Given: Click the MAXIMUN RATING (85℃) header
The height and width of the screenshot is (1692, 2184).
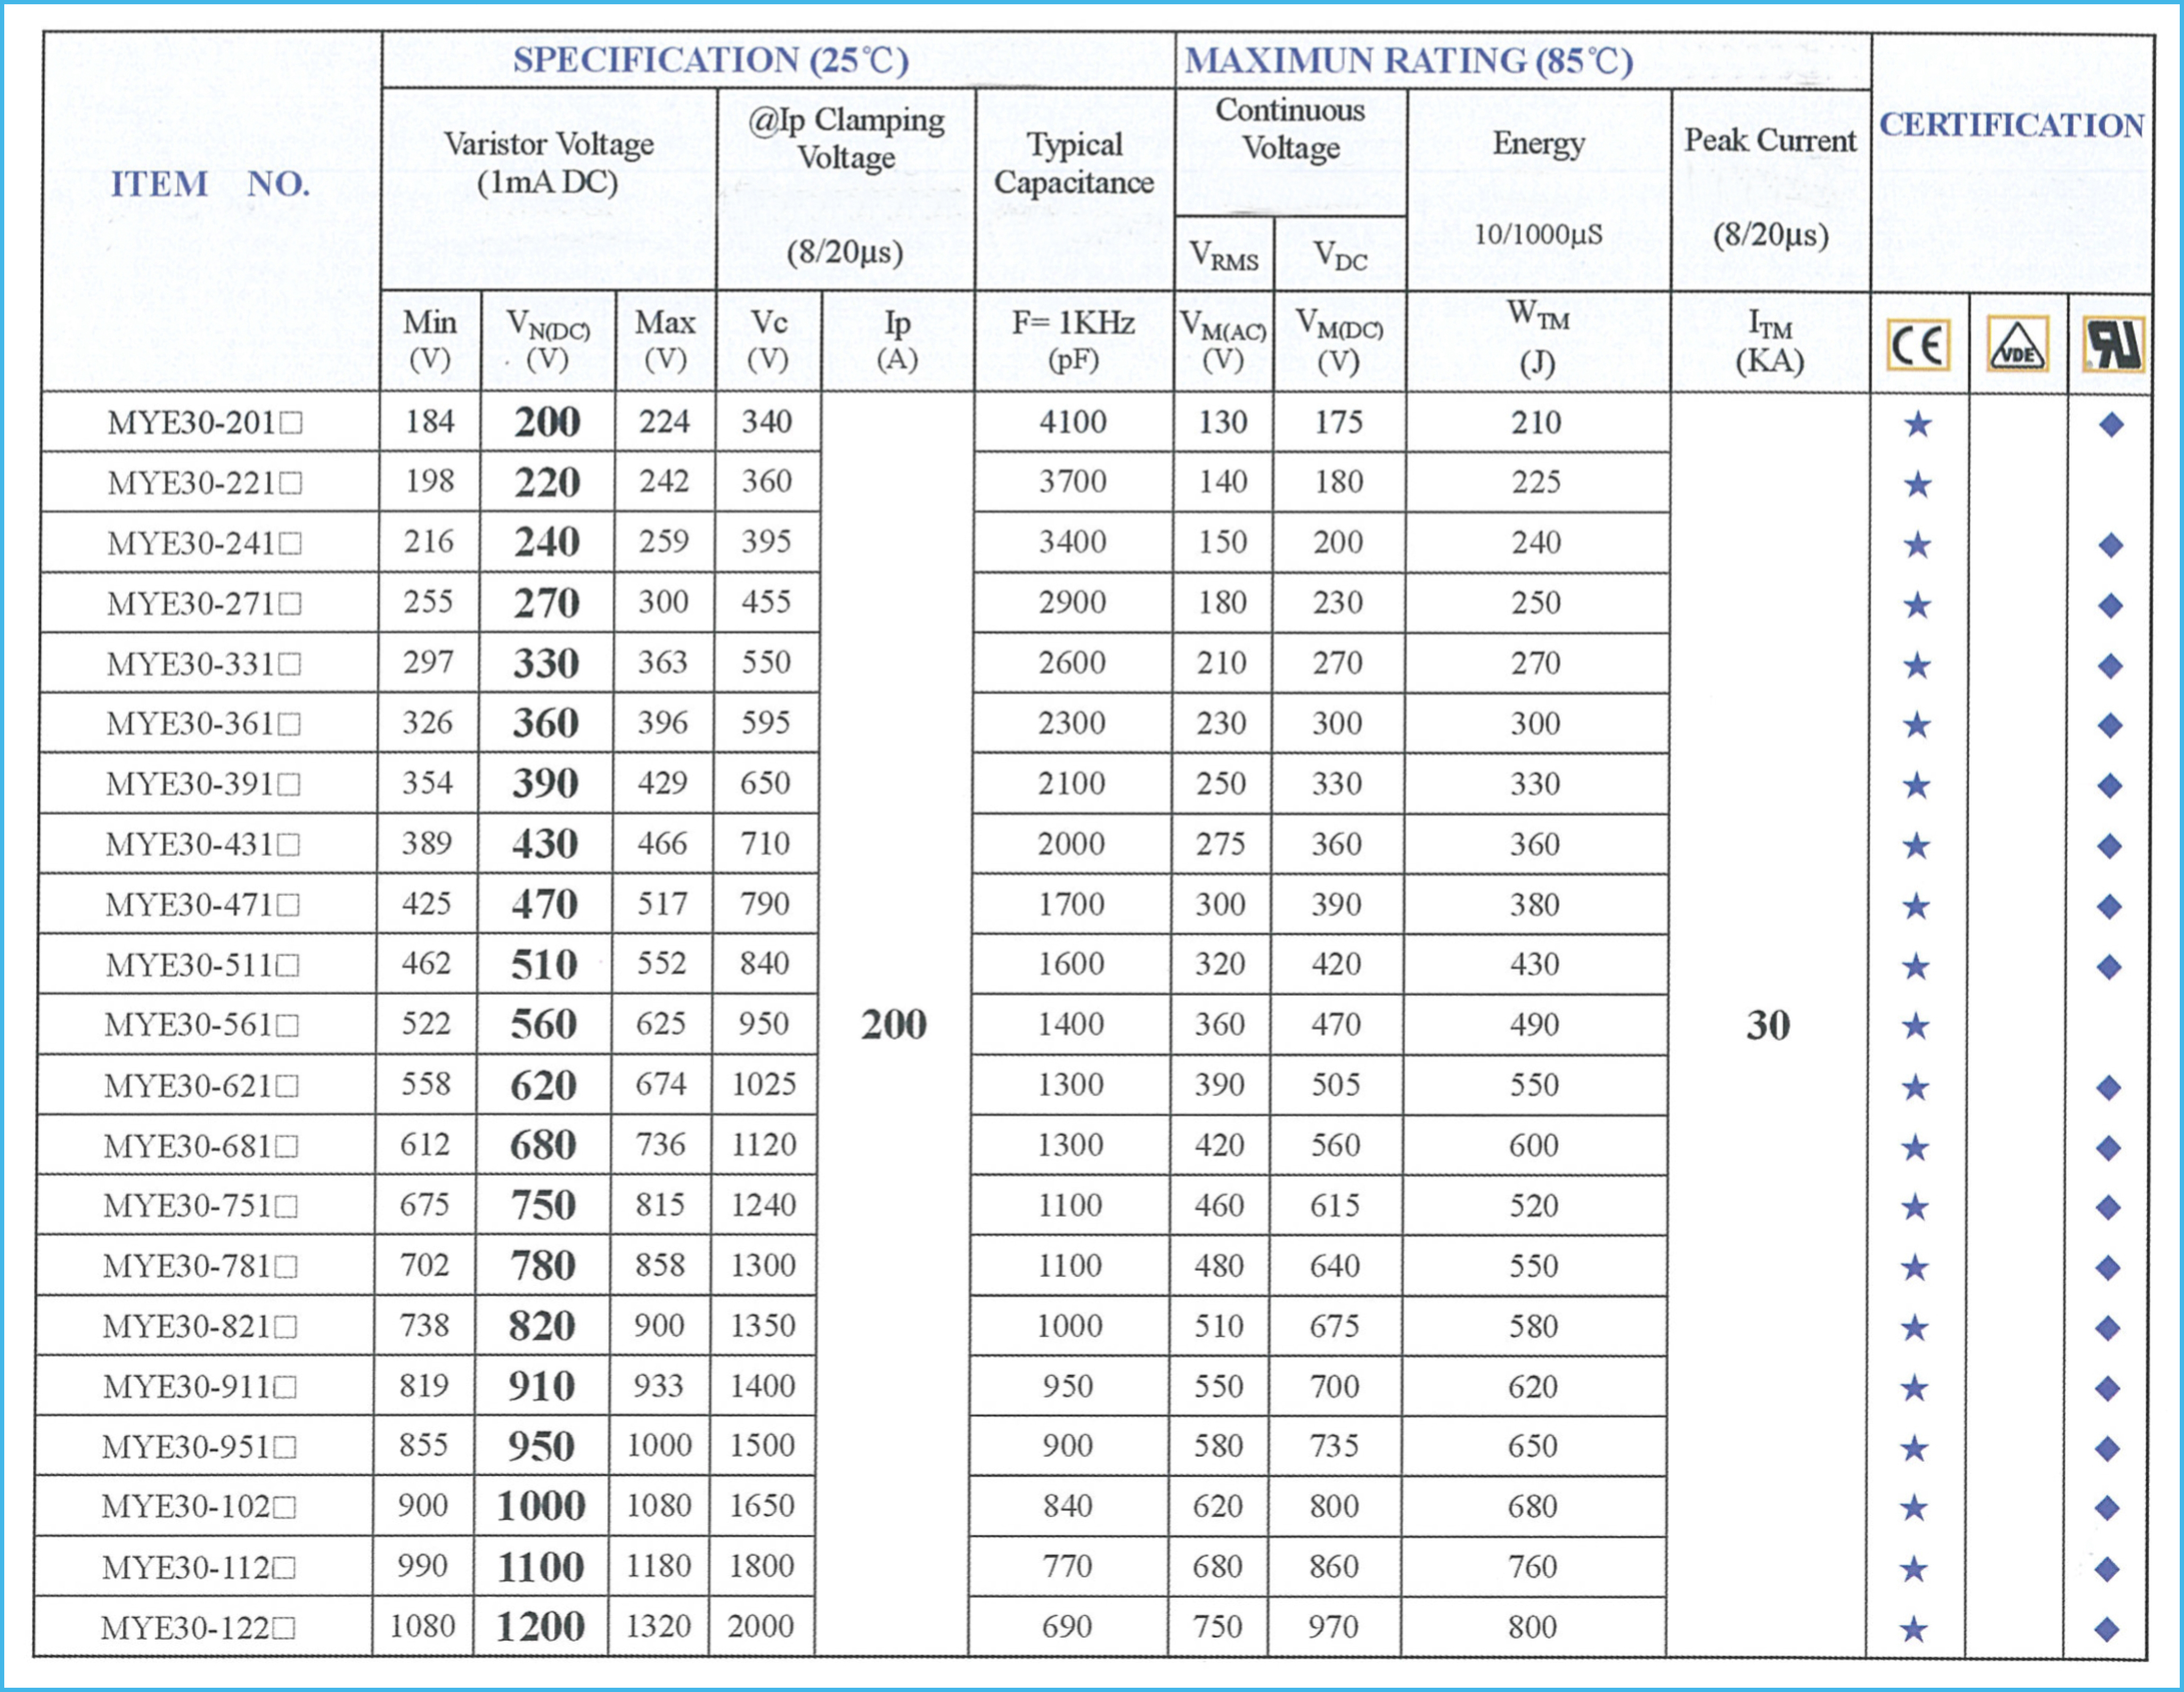Looking at the screenshot, I should pos(1408,61).
